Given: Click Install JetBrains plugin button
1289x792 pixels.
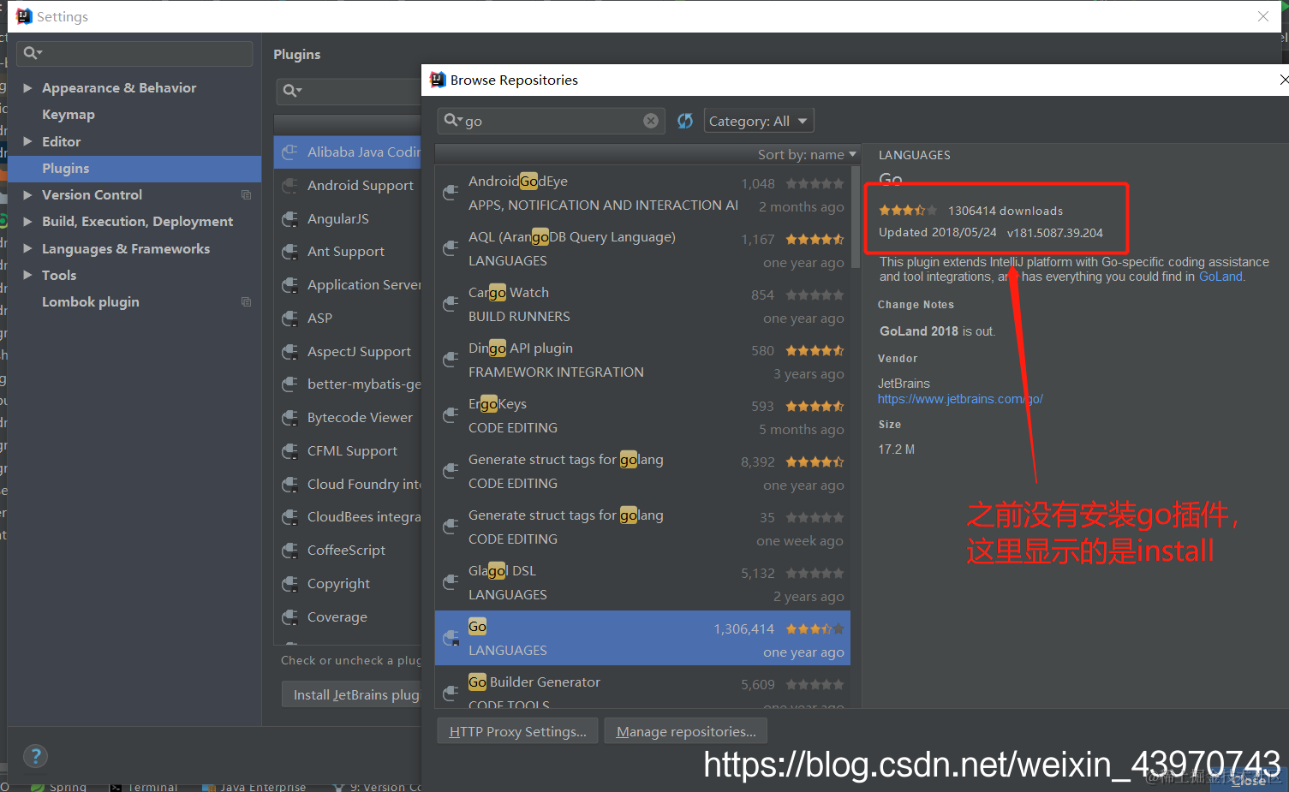Looking at the screenshot, I should click(x=353, y=694).
